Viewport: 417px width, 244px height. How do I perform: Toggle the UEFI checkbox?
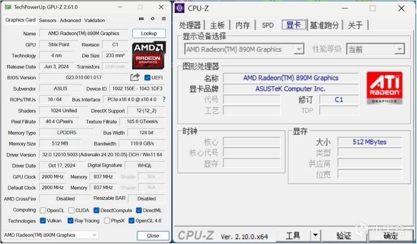click(147, 77)
